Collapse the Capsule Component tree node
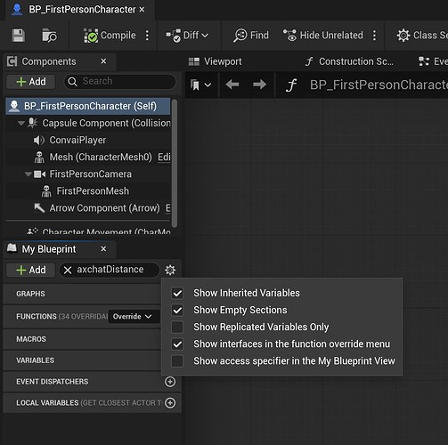The image size is (448, 445). coord(20,123)
